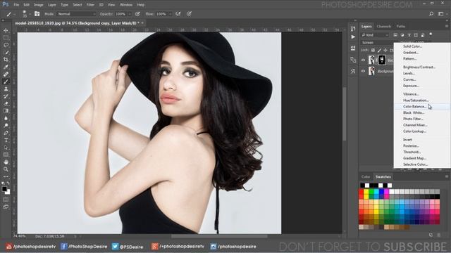Toggle pressure for opacity button
The height and width of the screenshot is (253, 451).
(x=138, y=14)
